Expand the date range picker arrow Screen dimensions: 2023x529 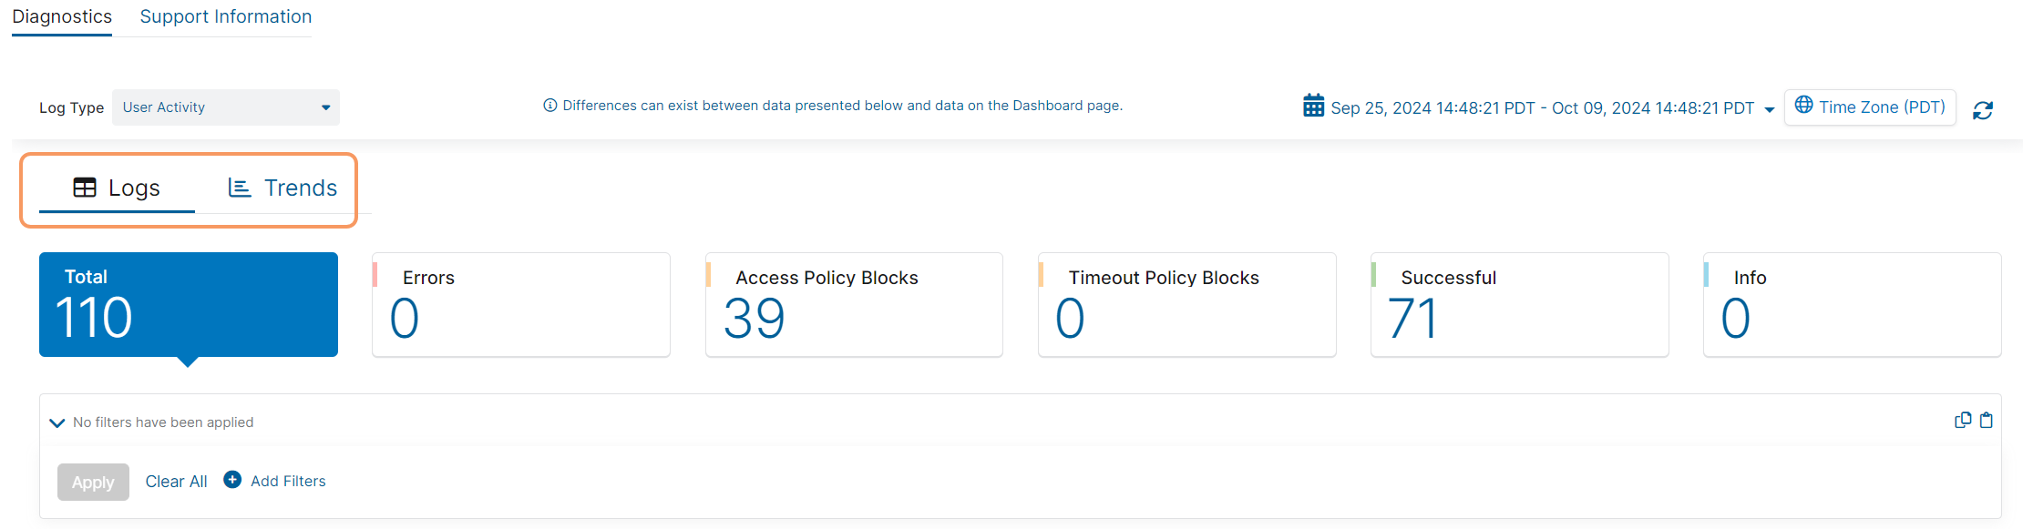pyautogui.click(x=1770, y=109)
